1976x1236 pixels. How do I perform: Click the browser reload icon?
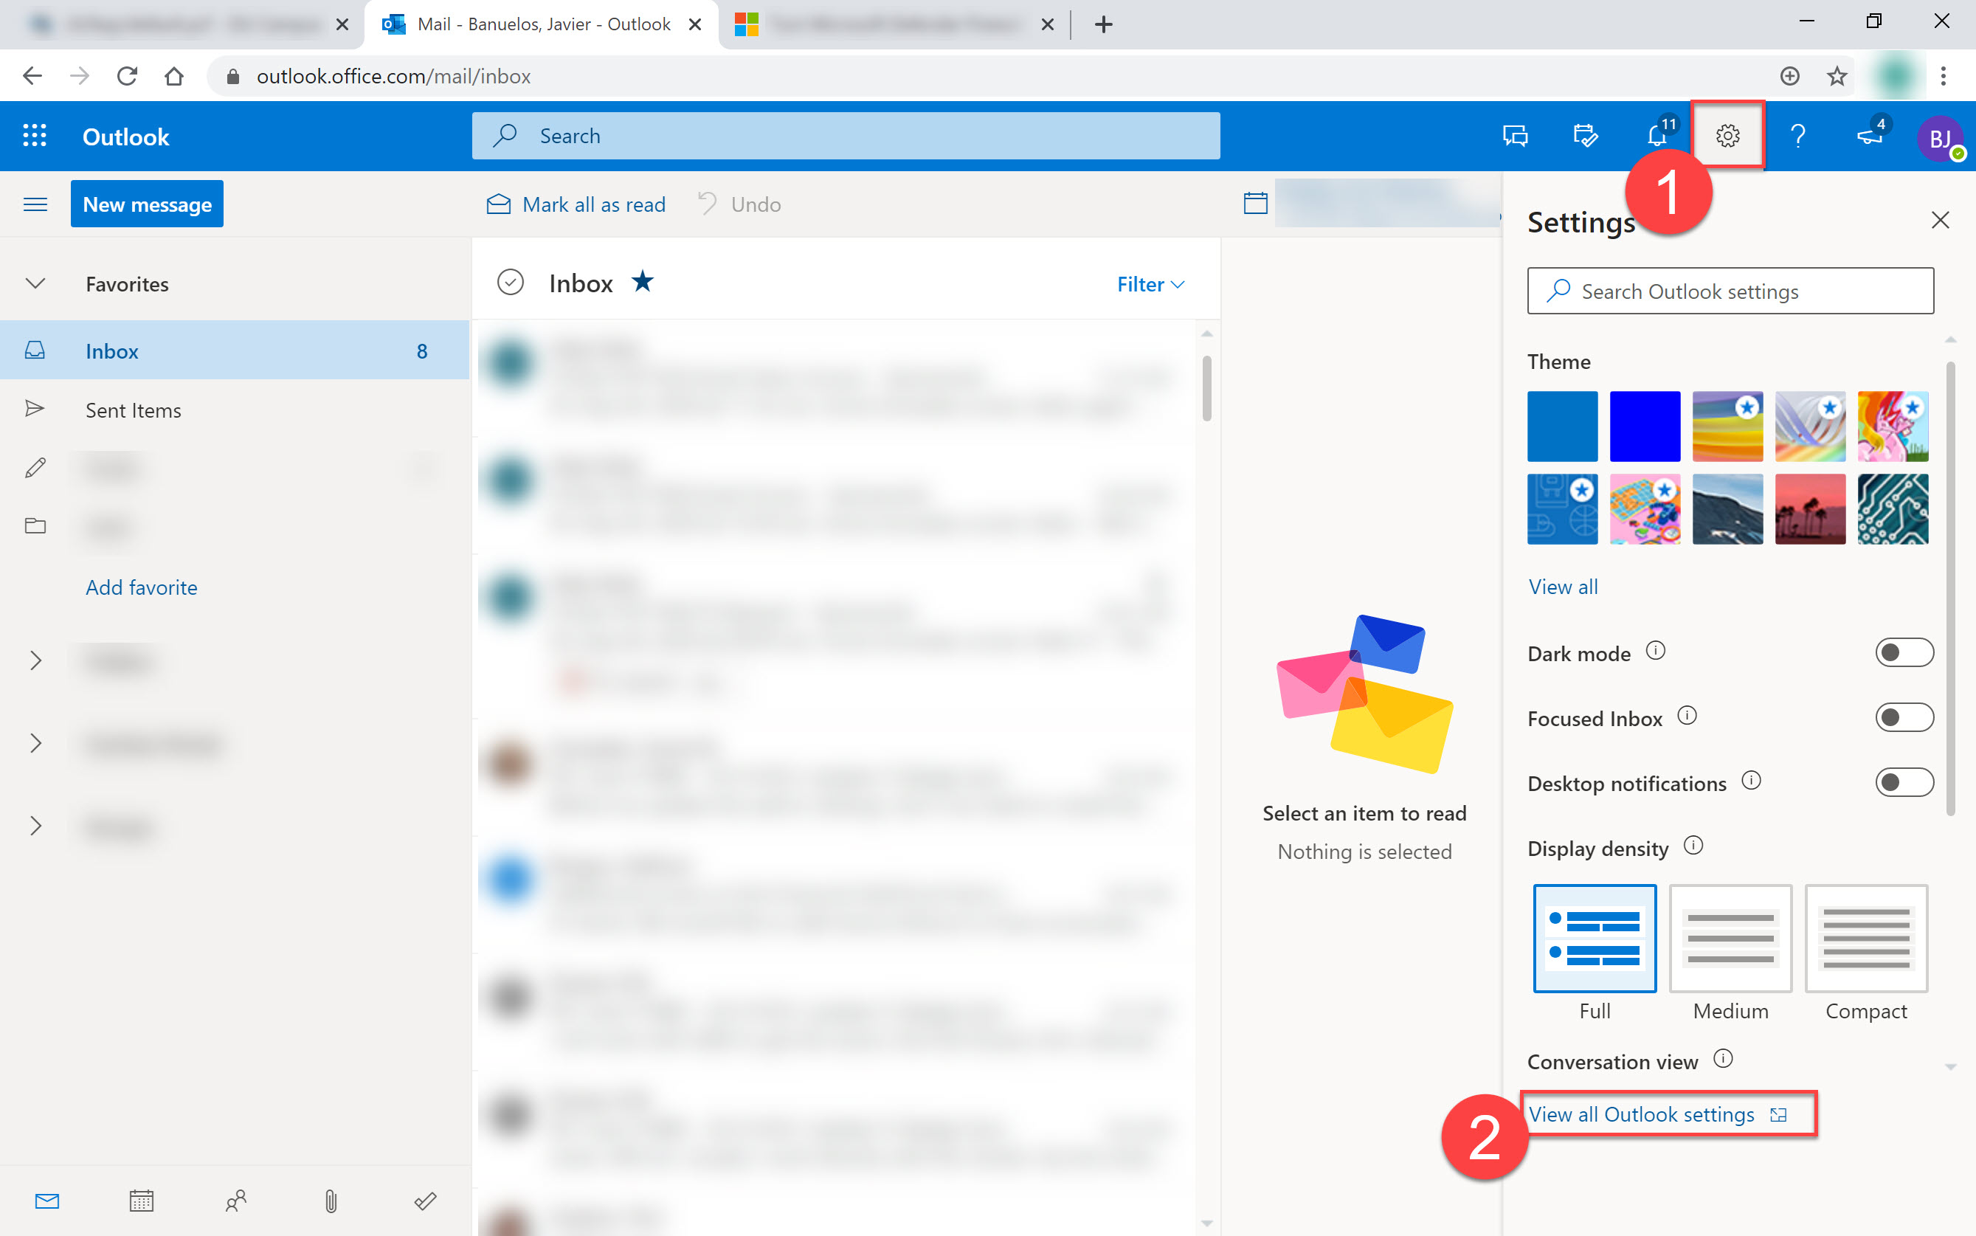coord(127,76)
